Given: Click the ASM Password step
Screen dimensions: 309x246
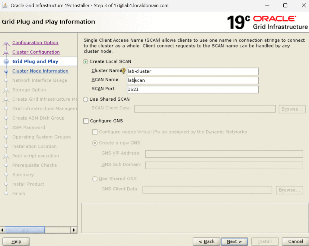Looking at the screenshot, I should (29, 128).
